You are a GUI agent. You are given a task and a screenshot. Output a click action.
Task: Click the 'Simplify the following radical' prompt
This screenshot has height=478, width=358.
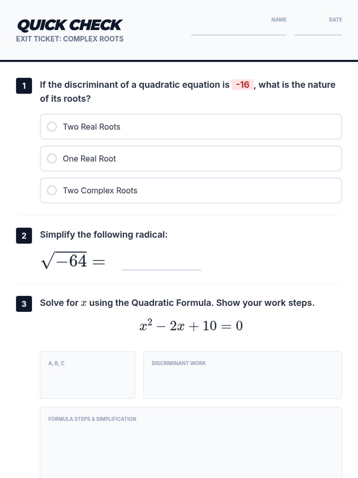104,235
